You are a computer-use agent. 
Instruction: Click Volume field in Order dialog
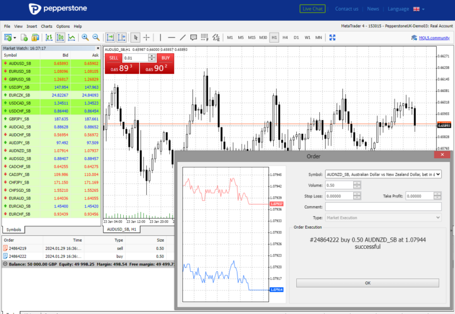(339, 185)
